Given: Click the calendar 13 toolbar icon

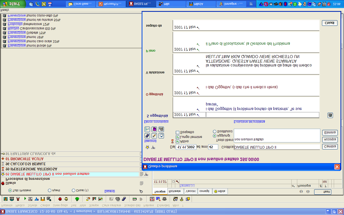Looking at the screenshot, I should [152, 199].
